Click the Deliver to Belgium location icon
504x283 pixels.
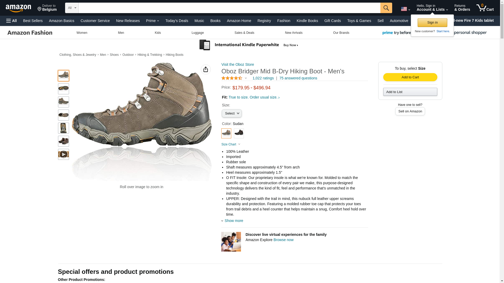click(40, 9)
